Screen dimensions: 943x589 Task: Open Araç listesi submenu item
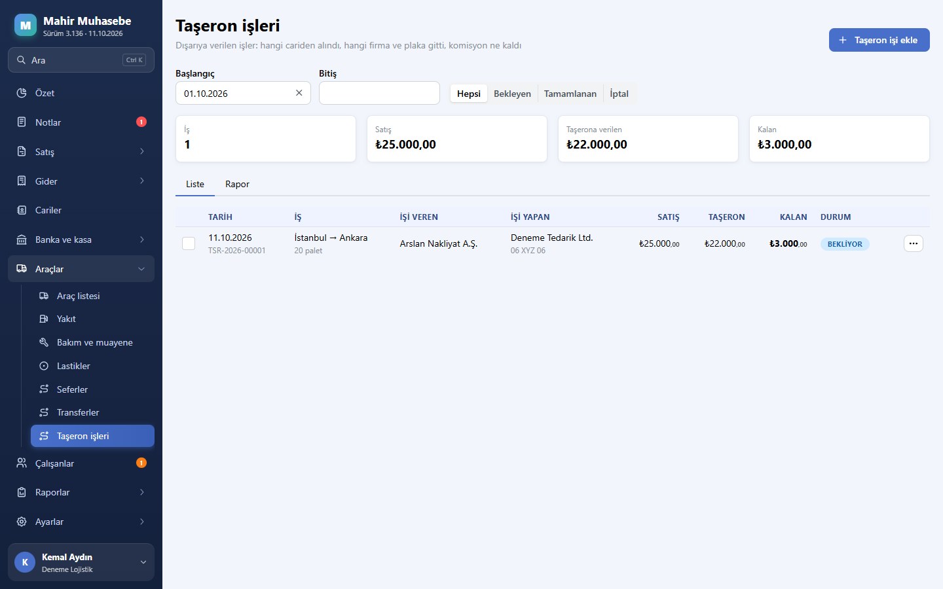(x=92, y=296)
